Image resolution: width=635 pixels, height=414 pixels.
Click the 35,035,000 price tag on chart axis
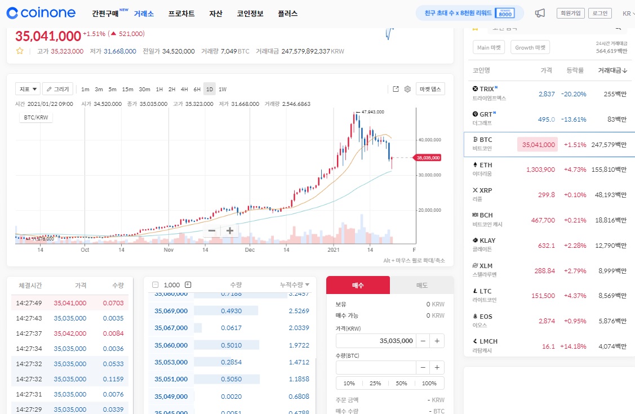[x=427, y=157]
